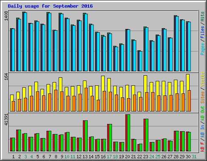Click the 'Sites' legend label
The width and height of the screenshot is (207, 161).
[203, 97]
